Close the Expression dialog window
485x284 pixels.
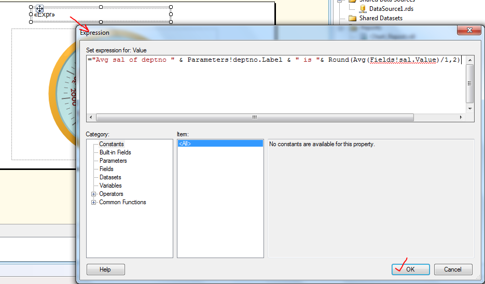coord(469,30)
